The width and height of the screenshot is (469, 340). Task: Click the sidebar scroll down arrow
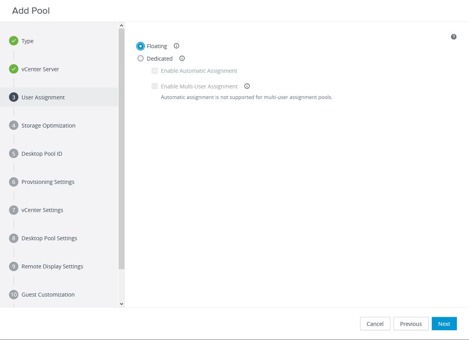pos(121,304)
